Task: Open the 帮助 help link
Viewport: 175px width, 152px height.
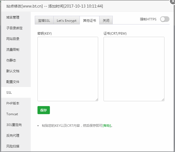Action: (107, 126)
